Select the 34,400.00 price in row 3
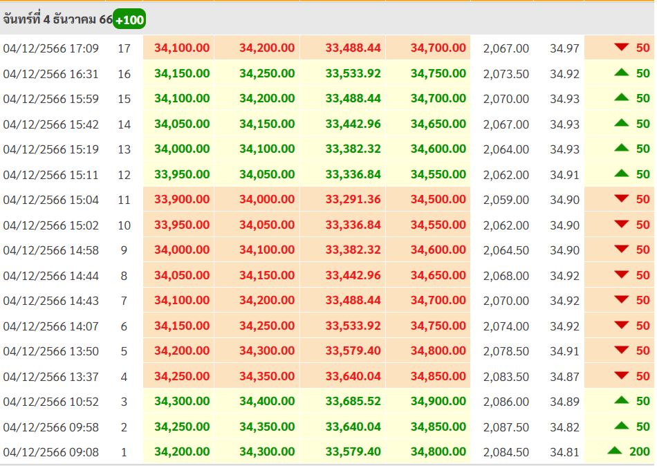 (x=267, y=401)
